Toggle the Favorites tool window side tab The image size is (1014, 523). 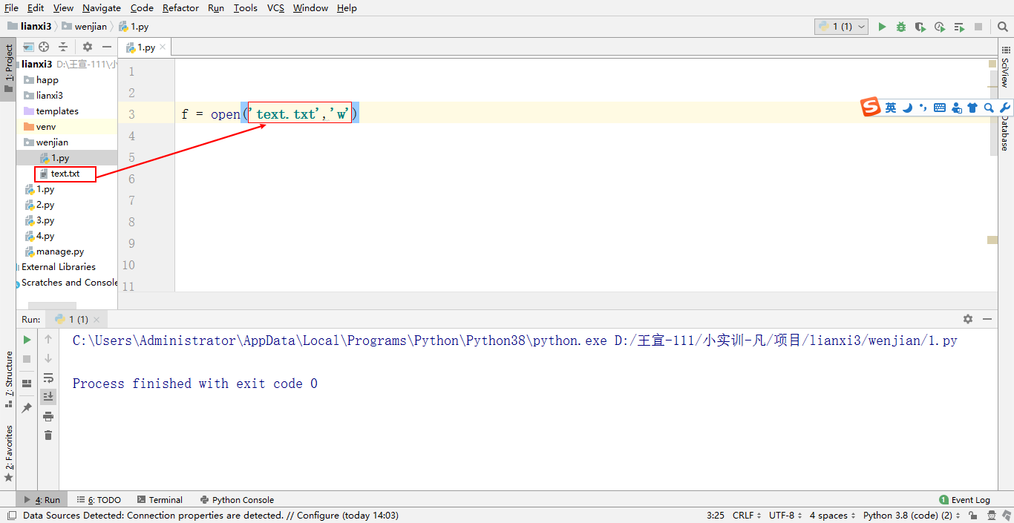(x=8, y=453)
